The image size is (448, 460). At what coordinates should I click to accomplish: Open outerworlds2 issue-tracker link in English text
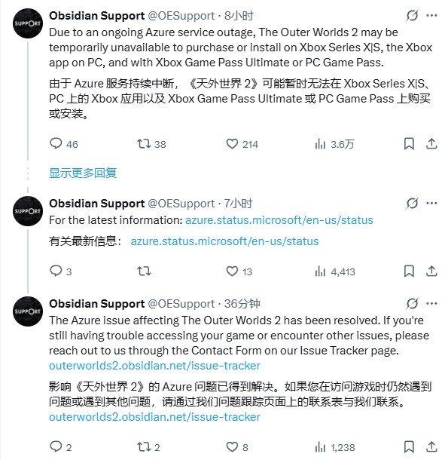pos(154,366)
